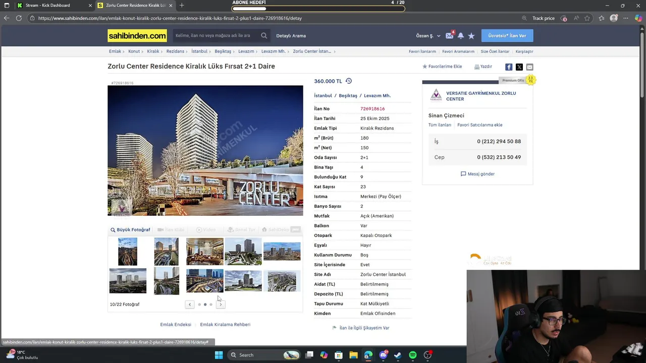Image resolution: width=646 pixels, height=363 pixels.
Task: Go to previous thumbnail page arrow
Action: tap(190, 305)
